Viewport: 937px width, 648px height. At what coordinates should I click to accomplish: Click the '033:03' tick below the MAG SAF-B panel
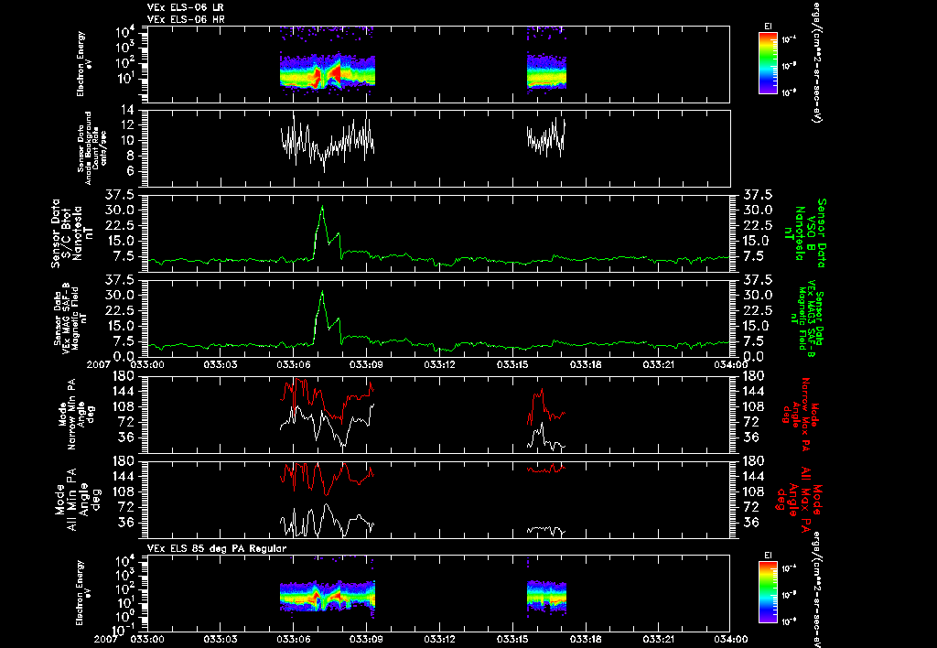[220, 364]
